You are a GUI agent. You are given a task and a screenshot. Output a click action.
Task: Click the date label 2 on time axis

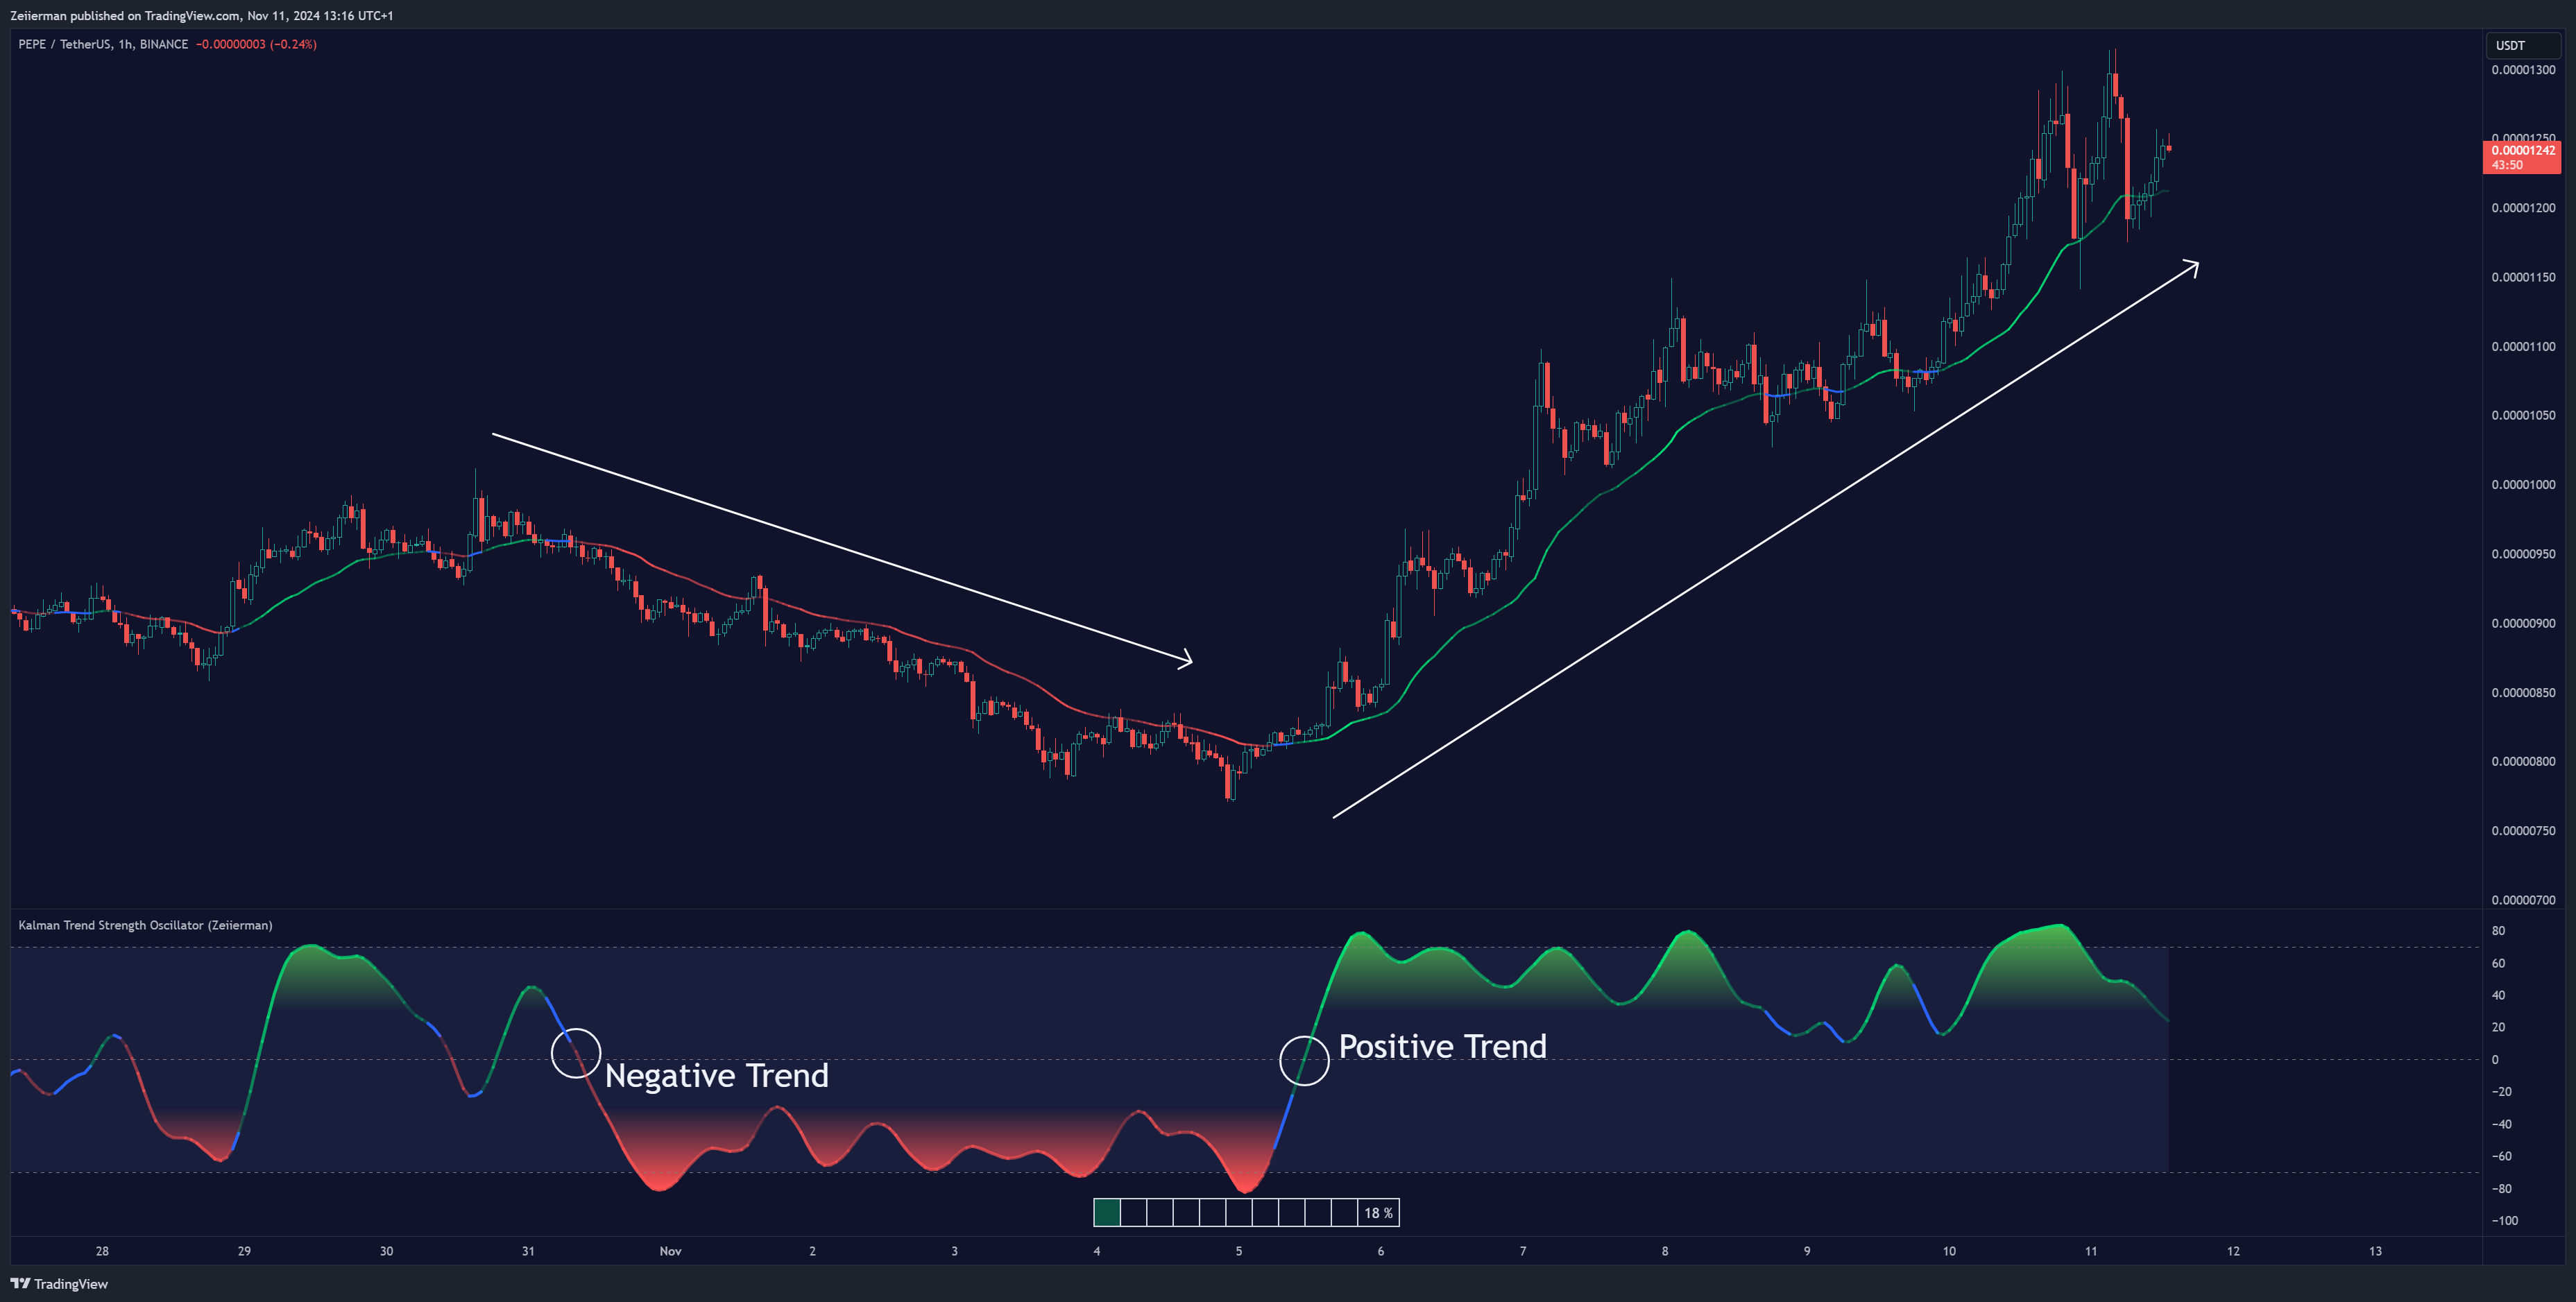coord(812,1251)
